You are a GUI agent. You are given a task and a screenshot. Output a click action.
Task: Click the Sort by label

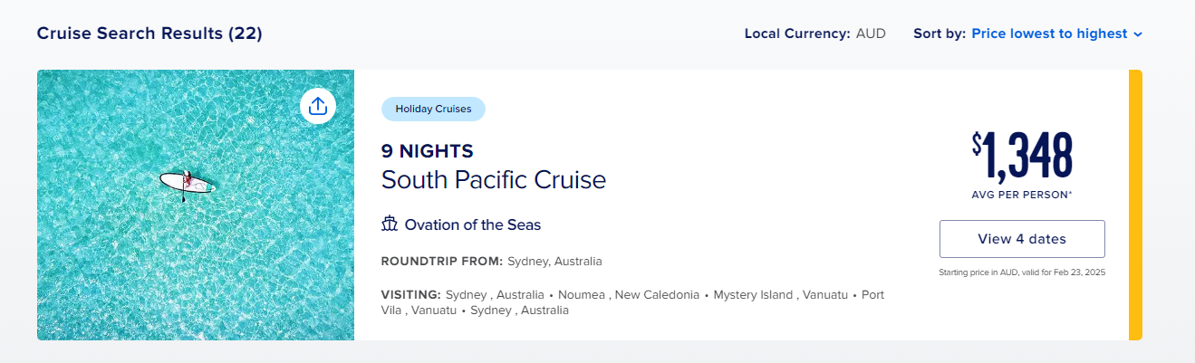click(x=940, y=33)
